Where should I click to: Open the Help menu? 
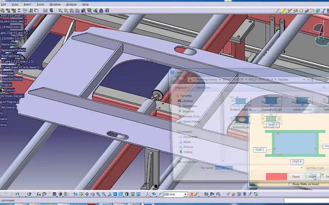tap(85, 4)
